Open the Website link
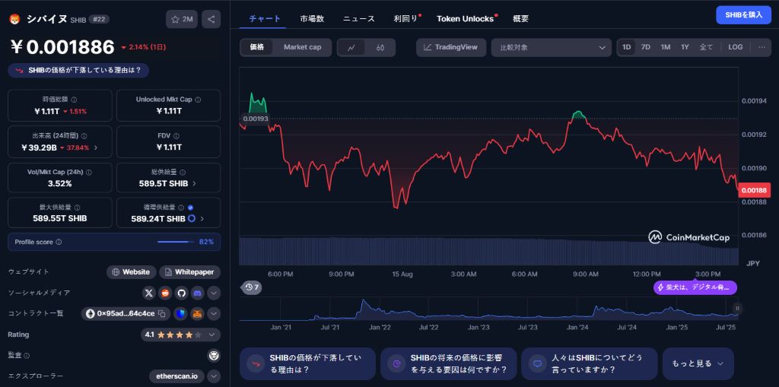 tap(131, 272)
